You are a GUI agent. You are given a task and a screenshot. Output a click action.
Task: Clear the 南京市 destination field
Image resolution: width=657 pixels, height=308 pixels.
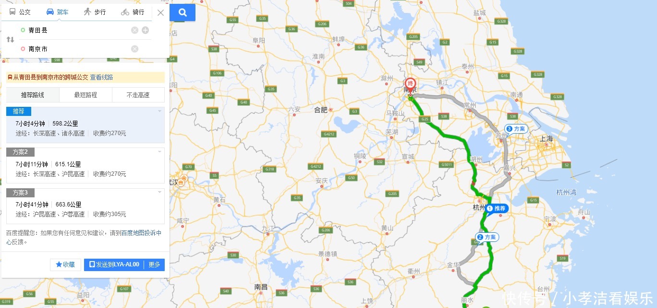point(134,49)
